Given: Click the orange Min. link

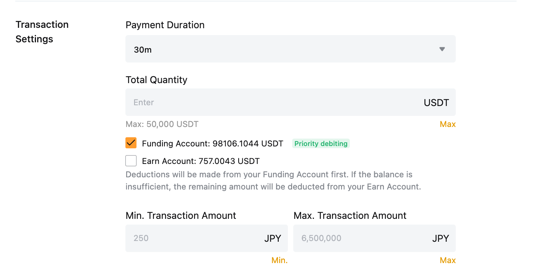Looking at the screenshot, I should pyautogui.click(x=279, y=260).
